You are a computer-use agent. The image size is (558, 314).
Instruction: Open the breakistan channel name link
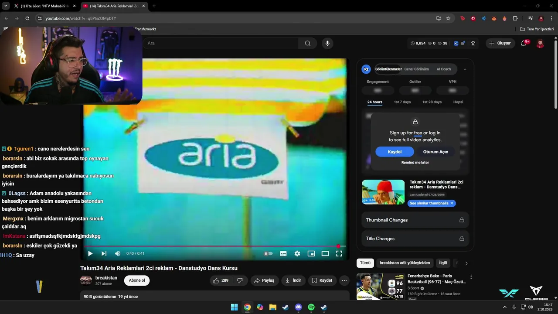pyautogui.click(x=106, y=278)
